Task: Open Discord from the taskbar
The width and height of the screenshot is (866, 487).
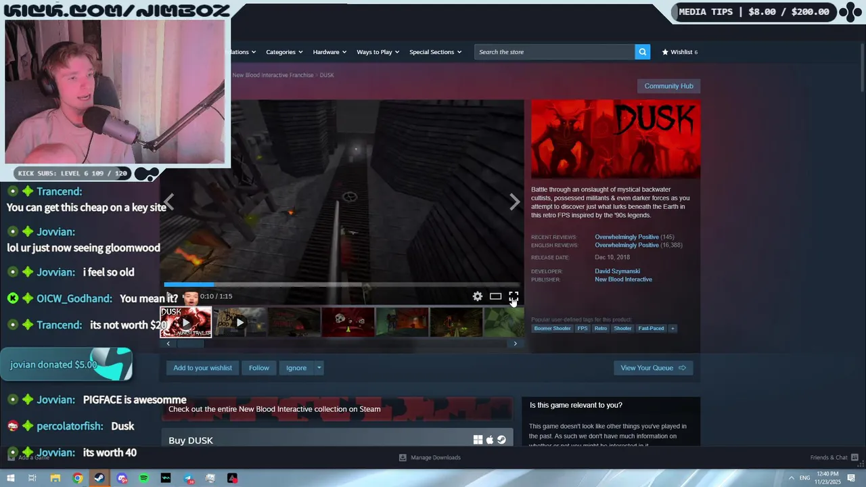Action: pyautogui.click(x=122, y=478)
